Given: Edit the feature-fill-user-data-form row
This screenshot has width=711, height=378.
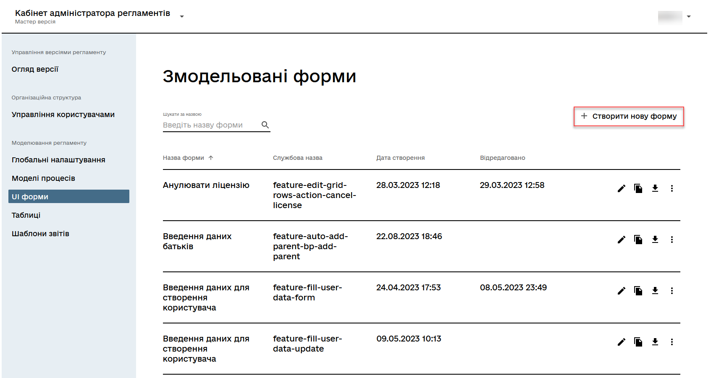Looking at the screenshot, I should (x=622, y=291).
